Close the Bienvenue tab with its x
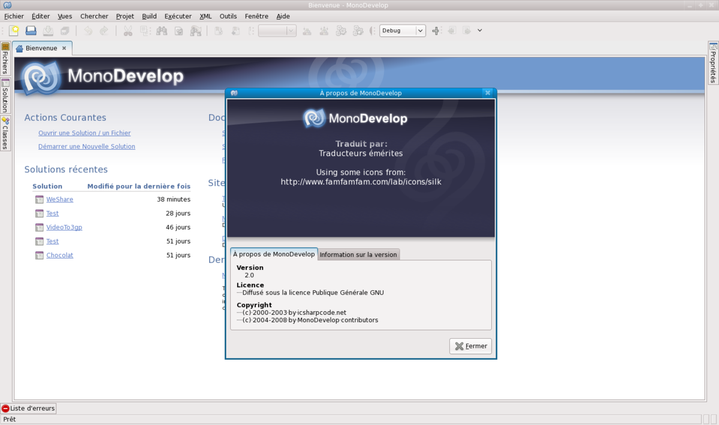This screenshot has height=425, width=719. point(64,47)
